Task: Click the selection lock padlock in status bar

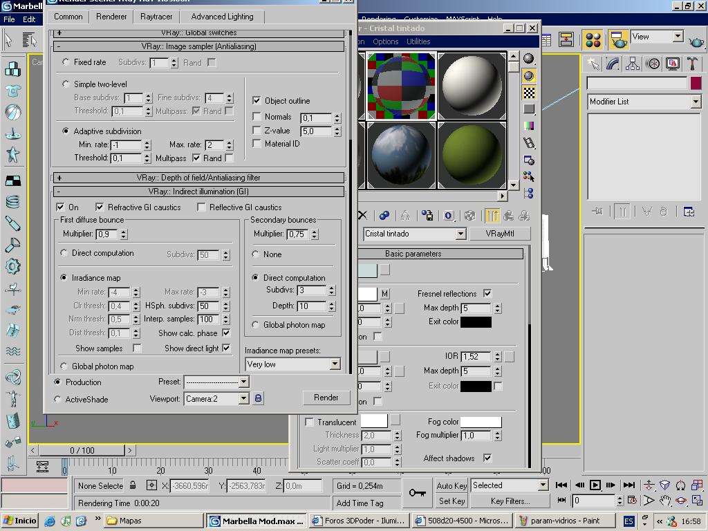Action: [x=133, y=485]
